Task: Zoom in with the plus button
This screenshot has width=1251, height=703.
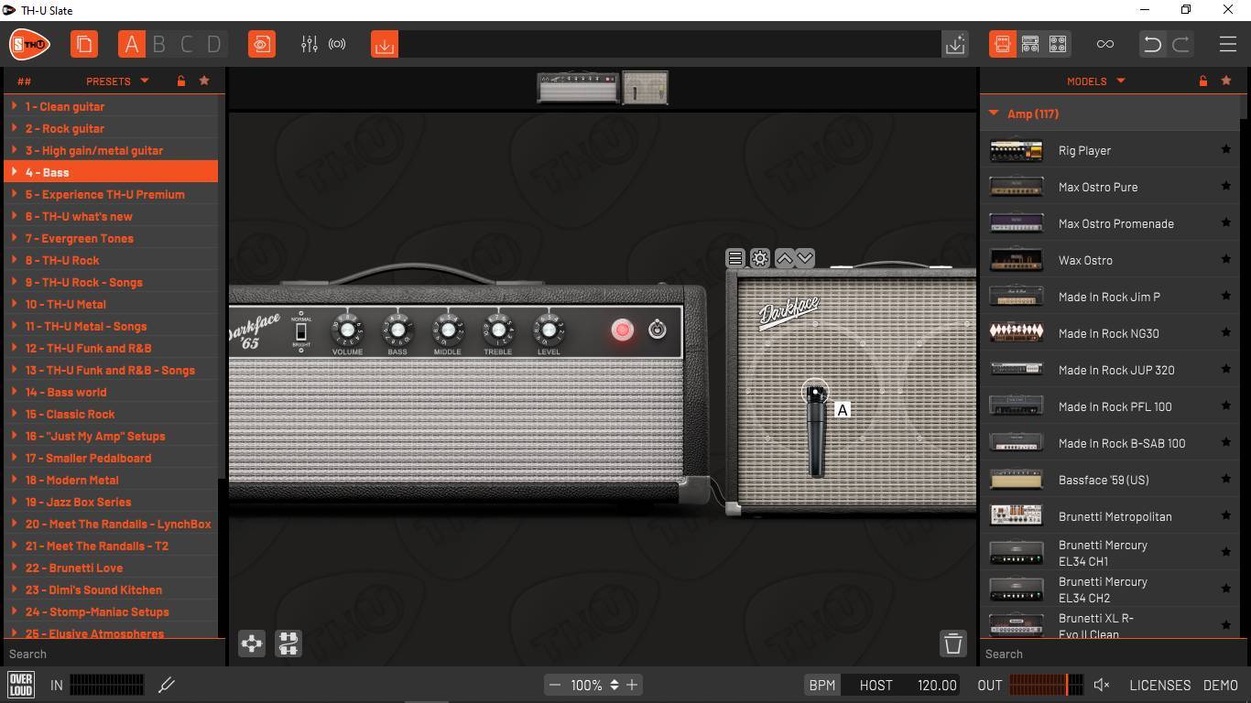Action: pyautogui.click(x=632, y=685)
